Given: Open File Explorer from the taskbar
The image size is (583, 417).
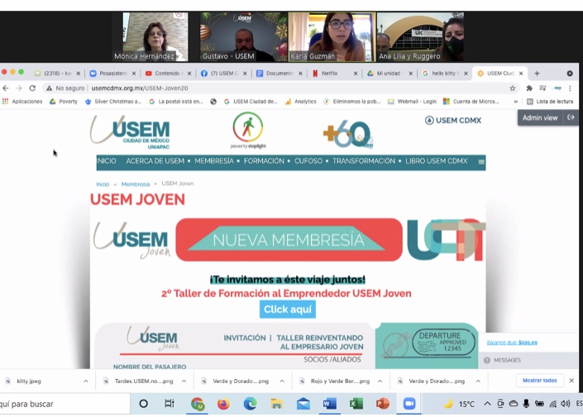Looking at the screenshot, I should tap(277, 404).
